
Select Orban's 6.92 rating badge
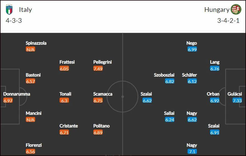click(215, 100)
